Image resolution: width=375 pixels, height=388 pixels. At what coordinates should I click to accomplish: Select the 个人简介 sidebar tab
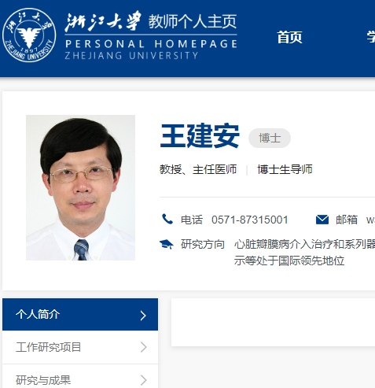coord(80,314)
